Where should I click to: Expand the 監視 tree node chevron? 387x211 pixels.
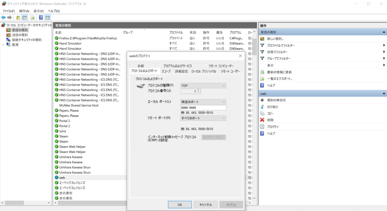click(3, 45)
